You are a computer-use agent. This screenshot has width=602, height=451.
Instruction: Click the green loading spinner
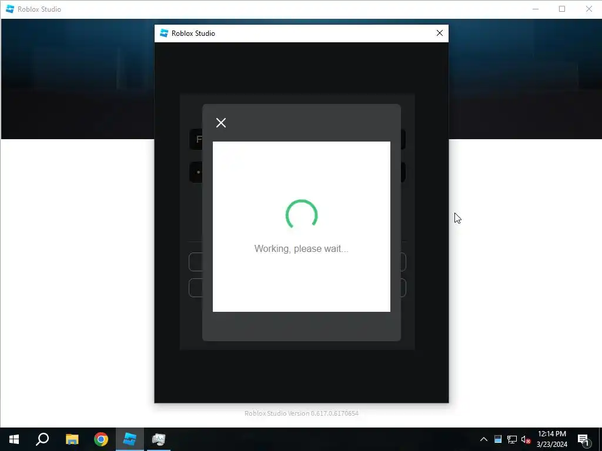coord(302,214)
